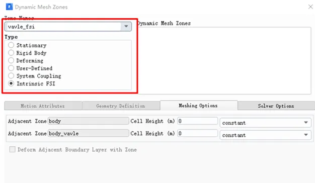Open the constant dropdown for body_vavle zone
Screen dimensions: 315x183
pyautogui.click(x=265, y=135)
